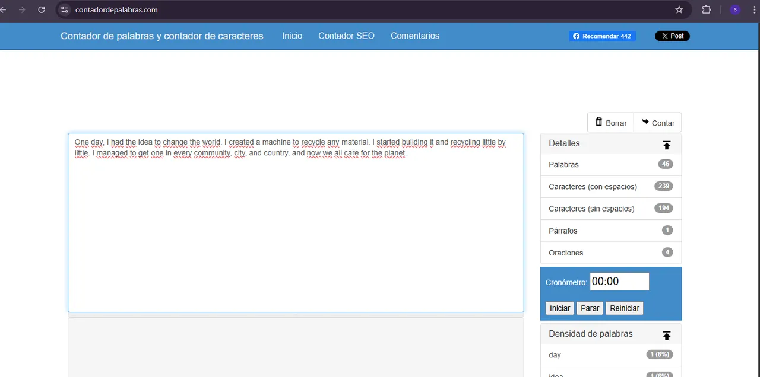Select the Oraciones row
This screenshot has height=377, width=760.
tap(611, 253)
